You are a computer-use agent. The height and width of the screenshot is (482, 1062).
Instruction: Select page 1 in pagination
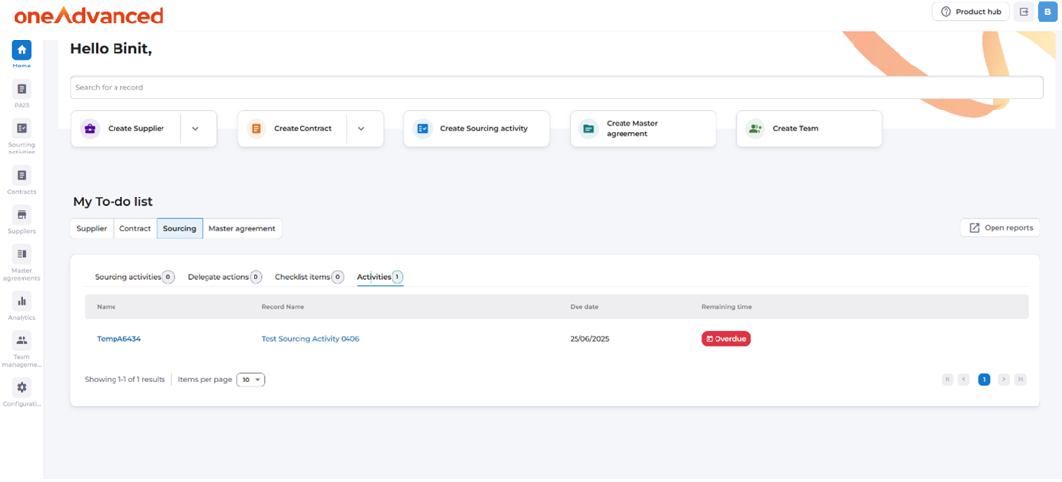(984, 379)
